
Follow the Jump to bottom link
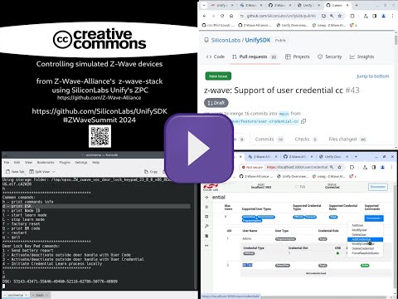pyautogui.click(x=372, y=76)
